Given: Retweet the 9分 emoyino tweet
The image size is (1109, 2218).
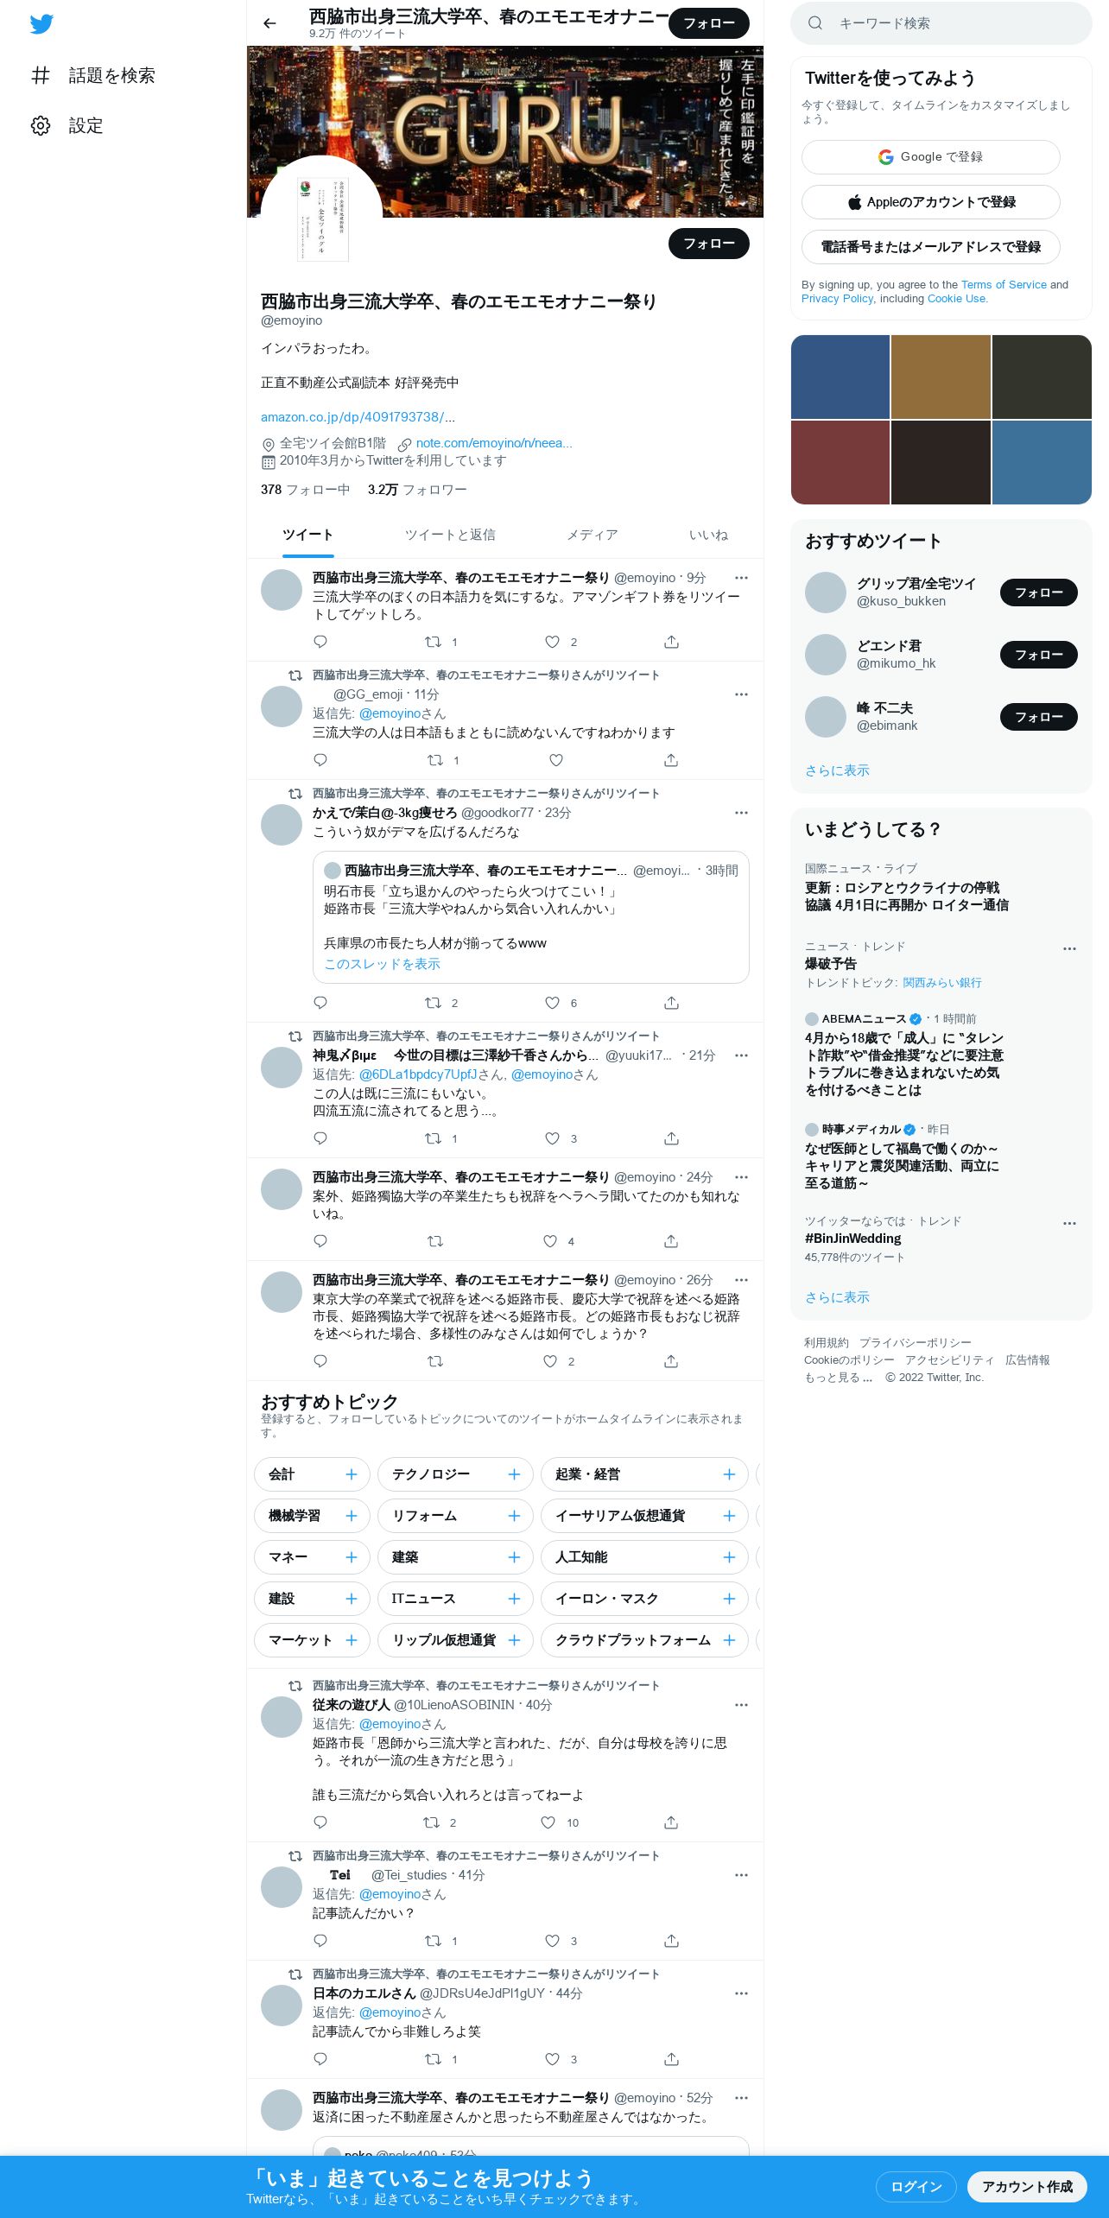Looking at the screenshot, I should click(434, 642).
